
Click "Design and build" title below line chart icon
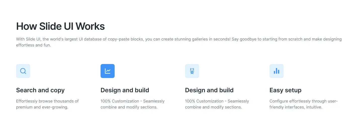tap(125, 90)
